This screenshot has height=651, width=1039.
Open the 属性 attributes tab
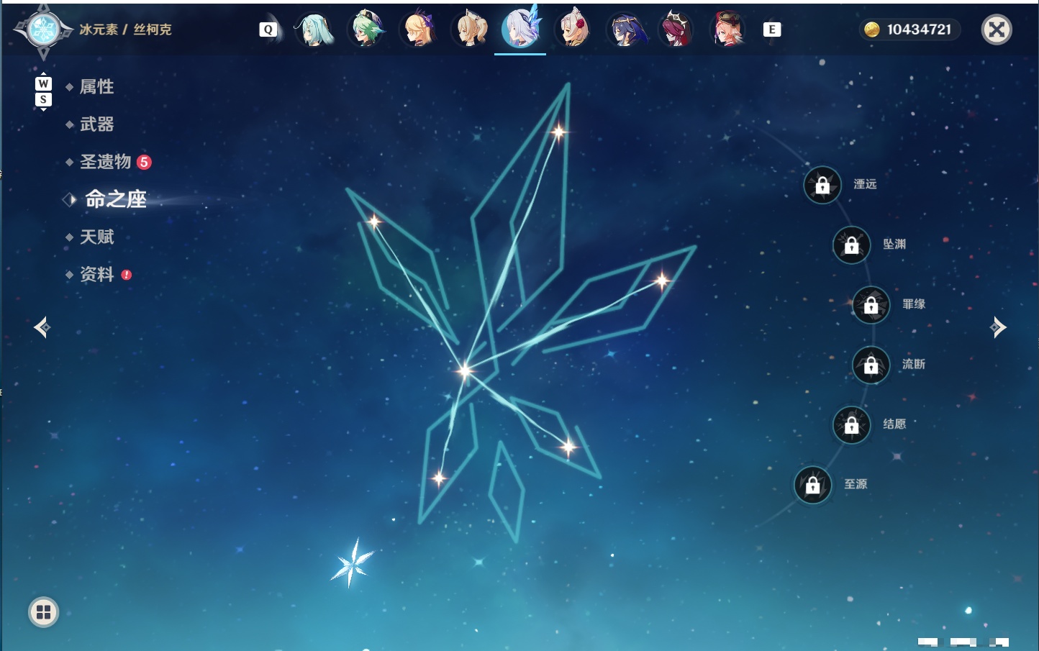[x=96, y=87]
